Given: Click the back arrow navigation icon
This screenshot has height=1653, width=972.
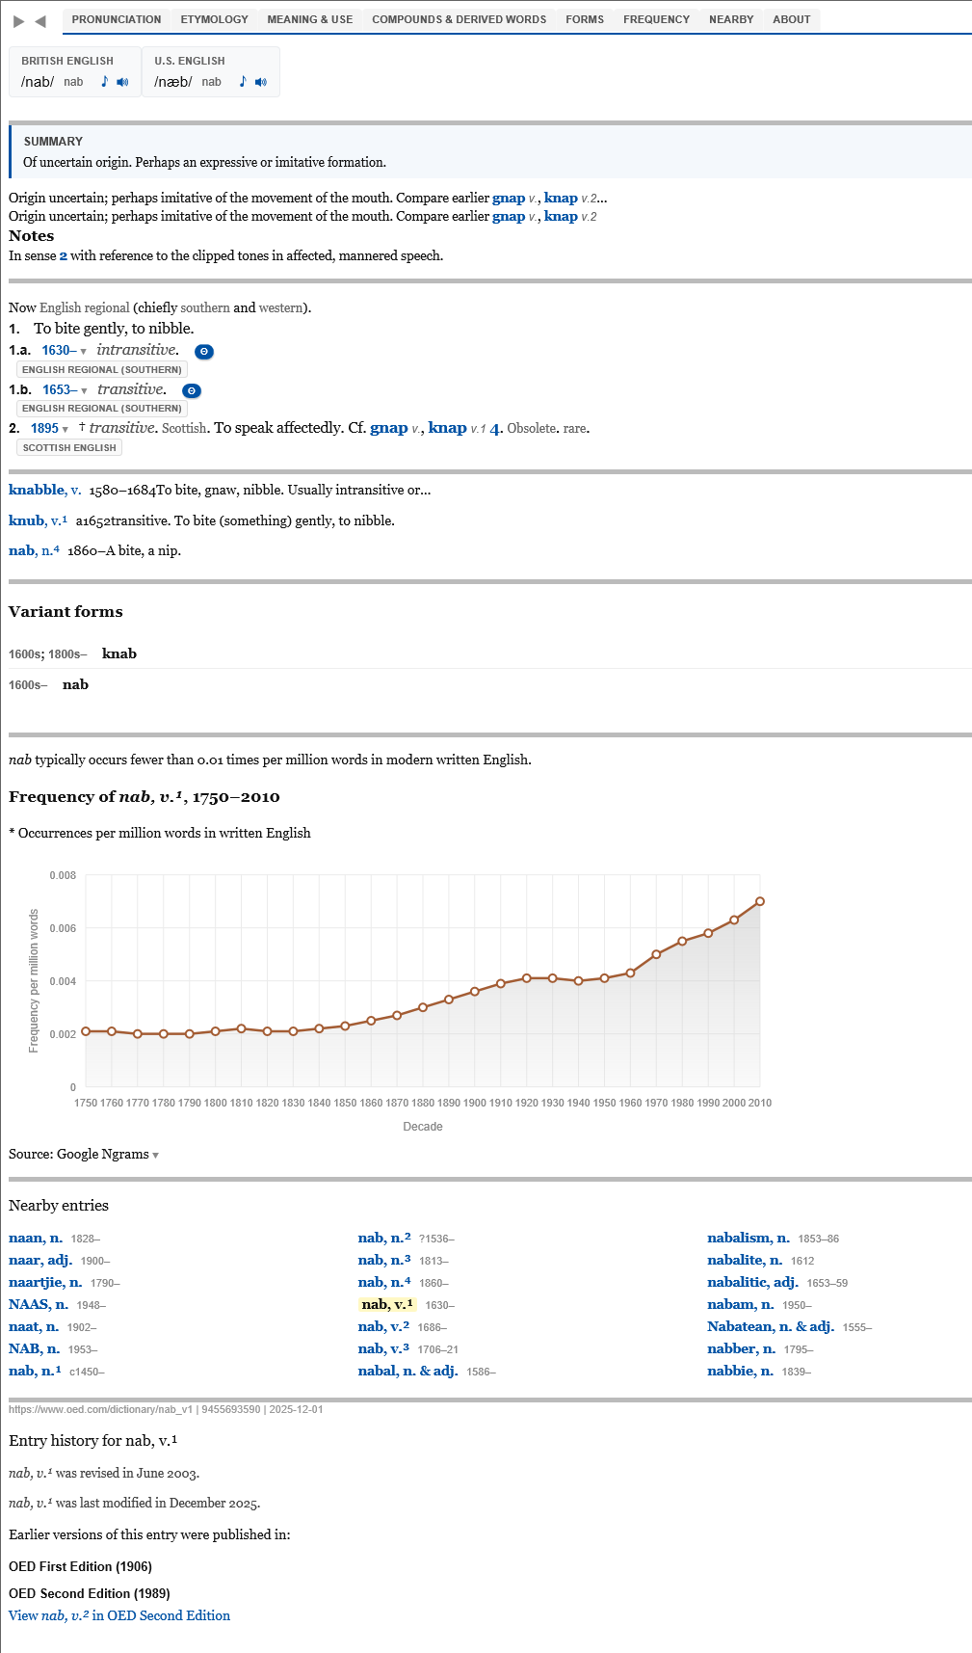Looking at the screenshot, I should coord(40,21).
